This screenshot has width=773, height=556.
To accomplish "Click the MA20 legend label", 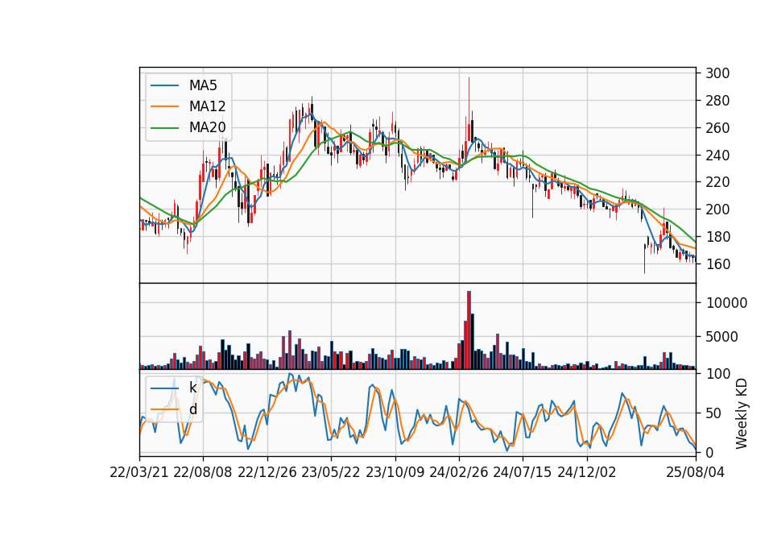I will tap(207, 127).
